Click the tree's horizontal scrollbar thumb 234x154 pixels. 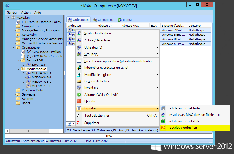[29, 131]
